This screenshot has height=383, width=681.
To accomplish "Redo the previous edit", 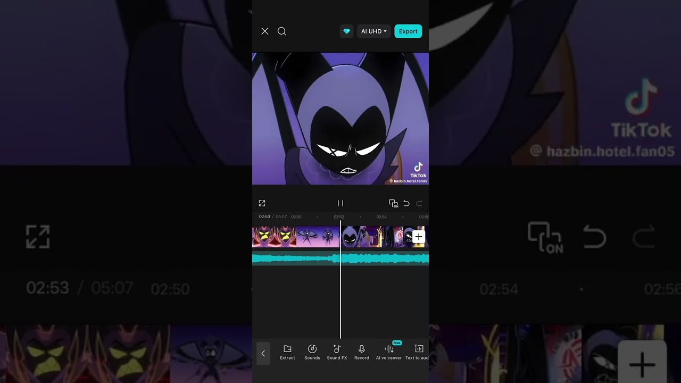I will (419, 203).
